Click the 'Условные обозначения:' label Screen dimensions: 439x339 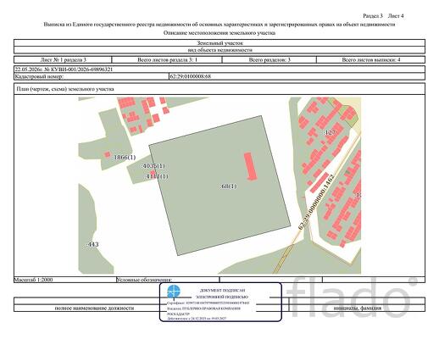click(x=144, y=280)
